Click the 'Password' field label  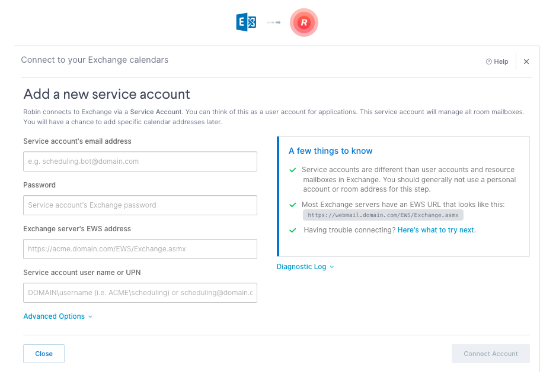39,185
